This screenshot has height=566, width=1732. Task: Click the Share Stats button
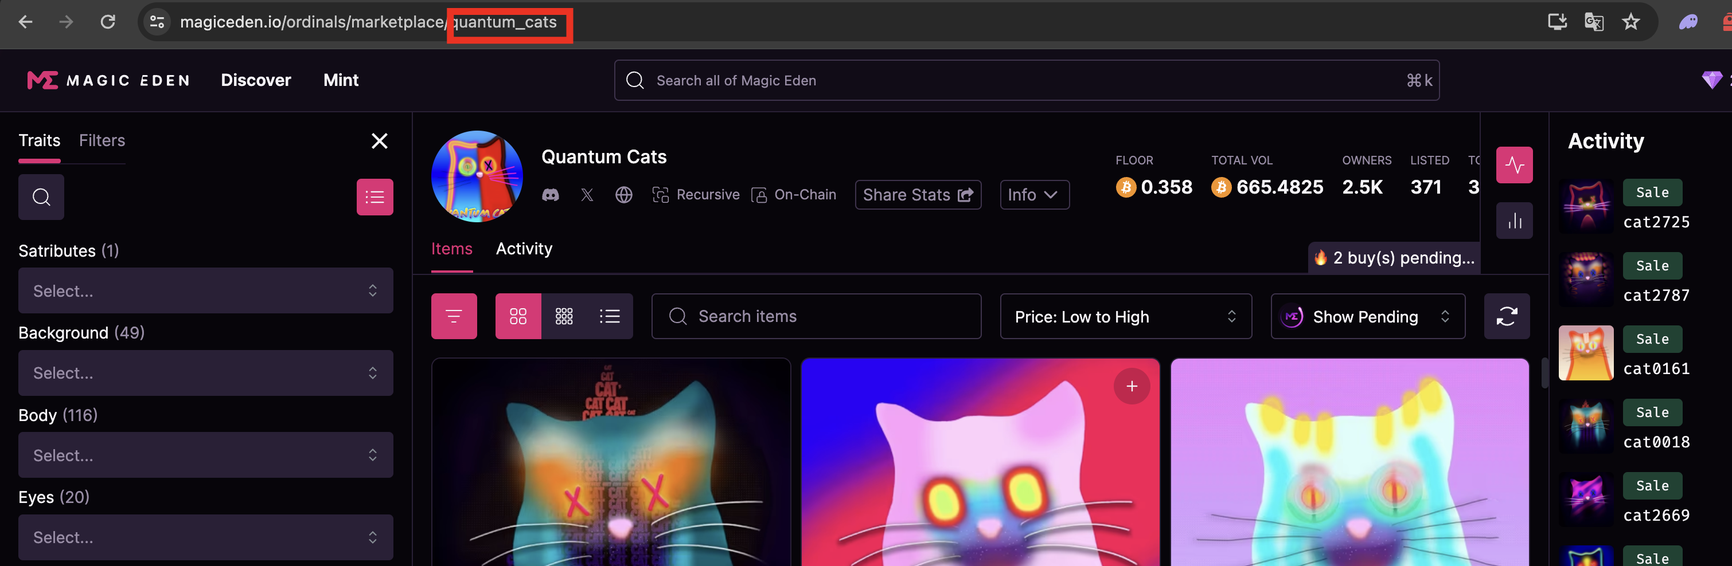coord(917,195)
